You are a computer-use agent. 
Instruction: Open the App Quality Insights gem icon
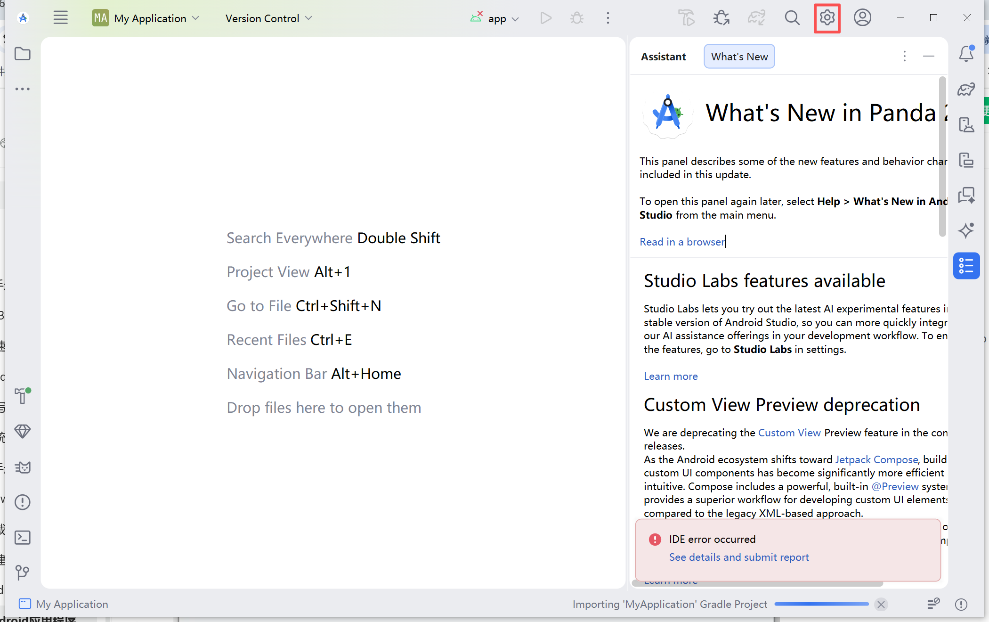click(x=22, y=431)
